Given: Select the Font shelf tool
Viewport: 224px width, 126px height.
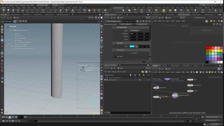Looking at the screenshot, I should (x=66, y=11).
